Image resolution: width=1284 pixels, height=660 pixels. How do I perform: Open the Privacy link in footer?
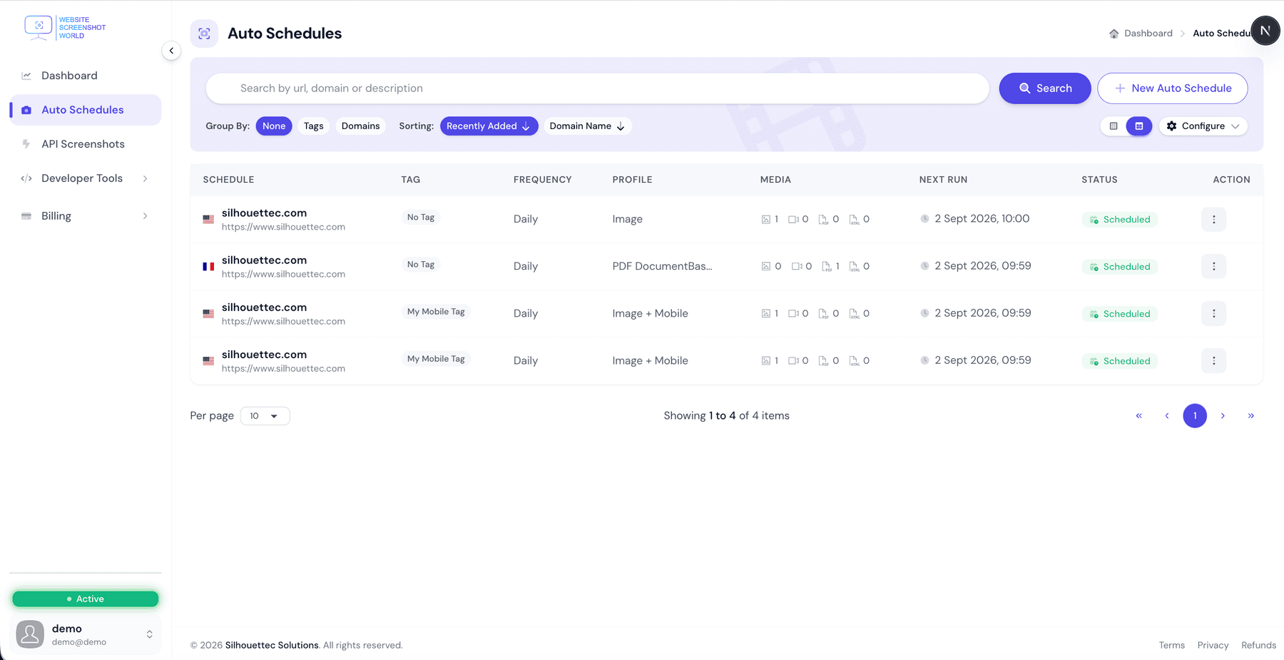1213,645
